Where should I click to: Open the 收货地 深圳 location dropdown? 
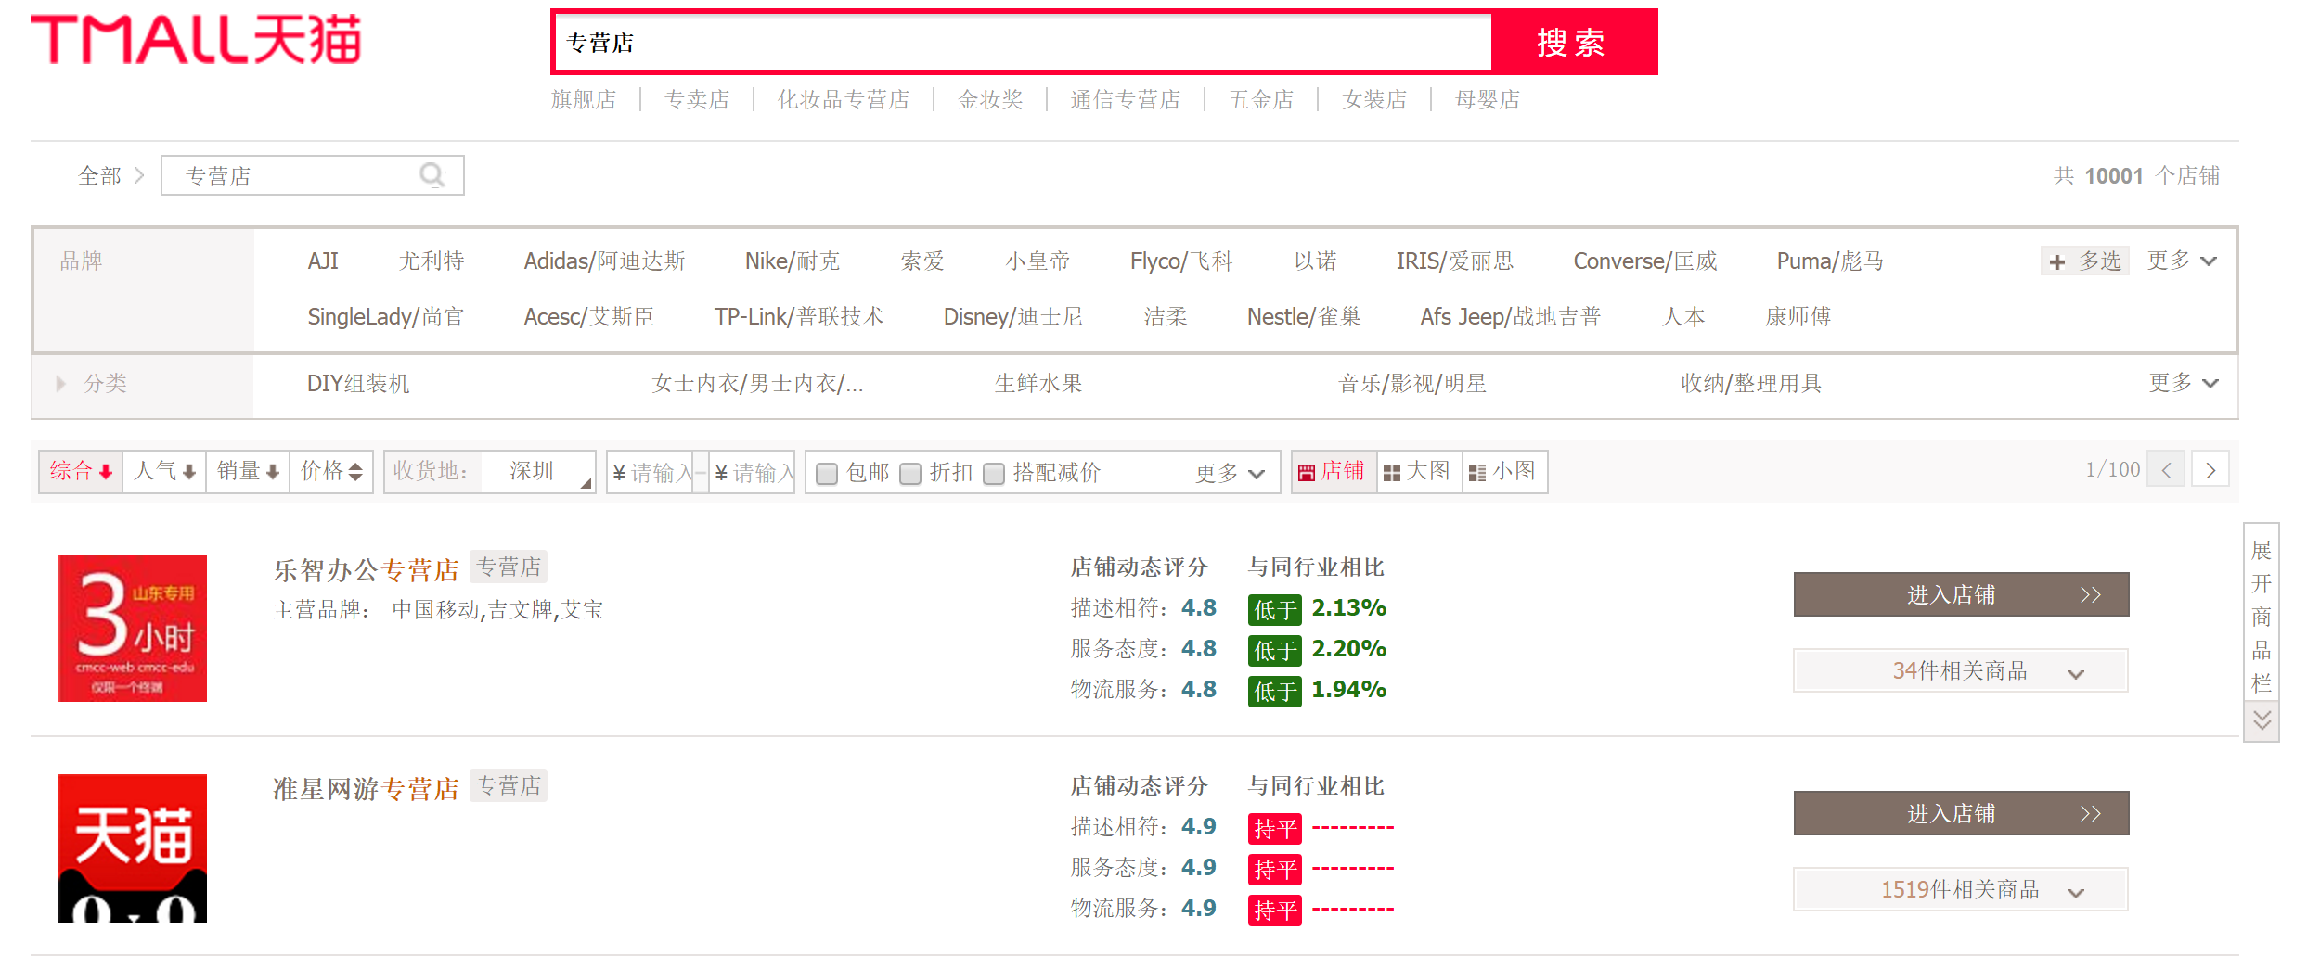coord(538,472)
